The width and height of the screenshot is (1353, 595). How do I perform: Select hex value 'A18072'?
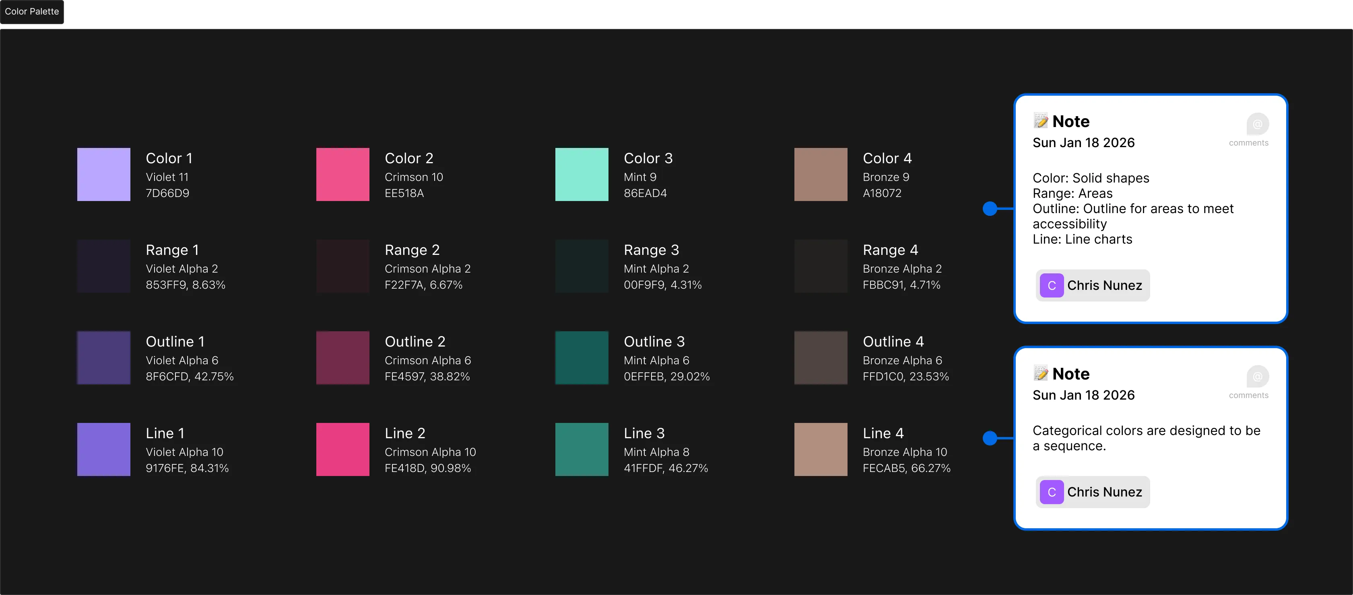pyautogui.click(x=882, y=193)
